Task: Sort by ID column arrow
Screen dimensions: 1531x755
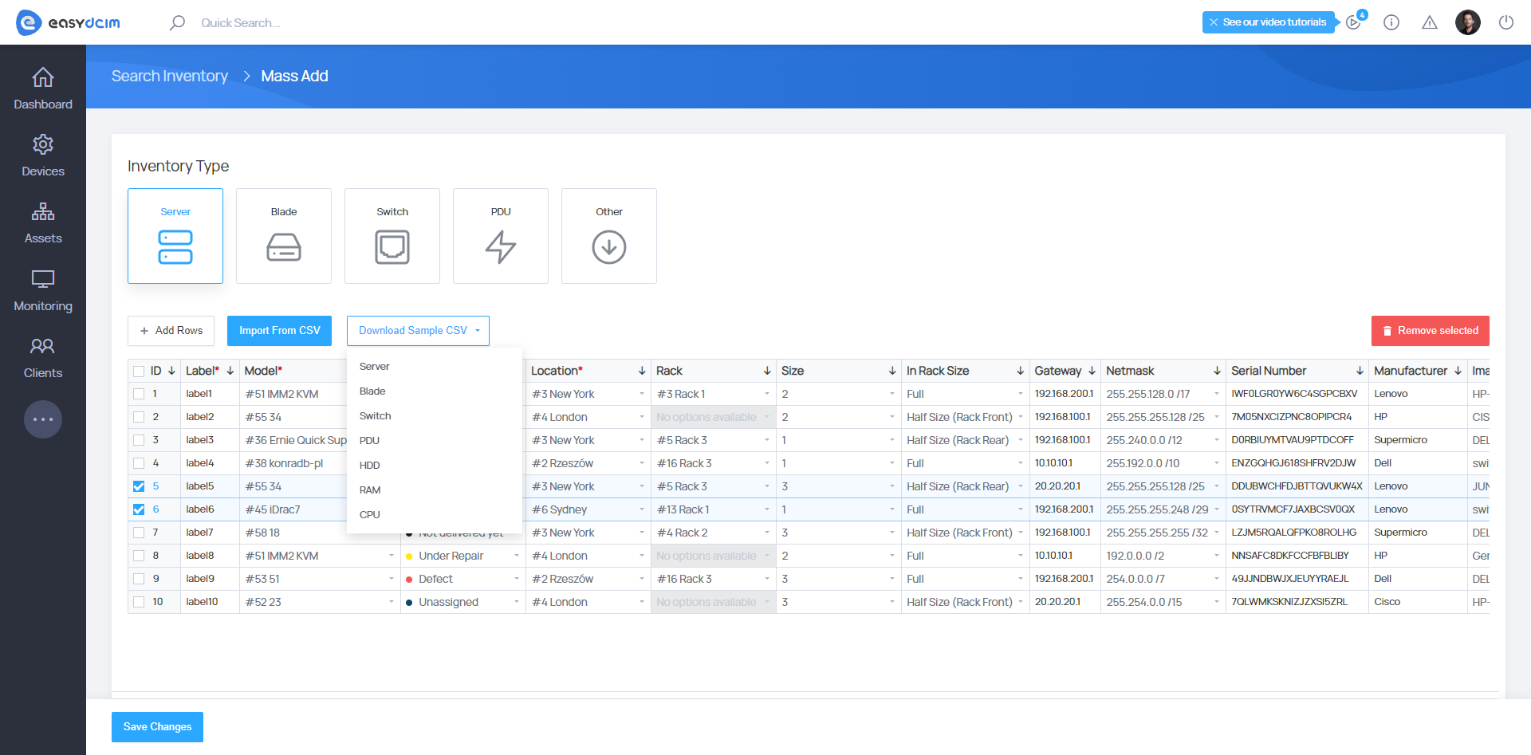Action: [171, 371]
